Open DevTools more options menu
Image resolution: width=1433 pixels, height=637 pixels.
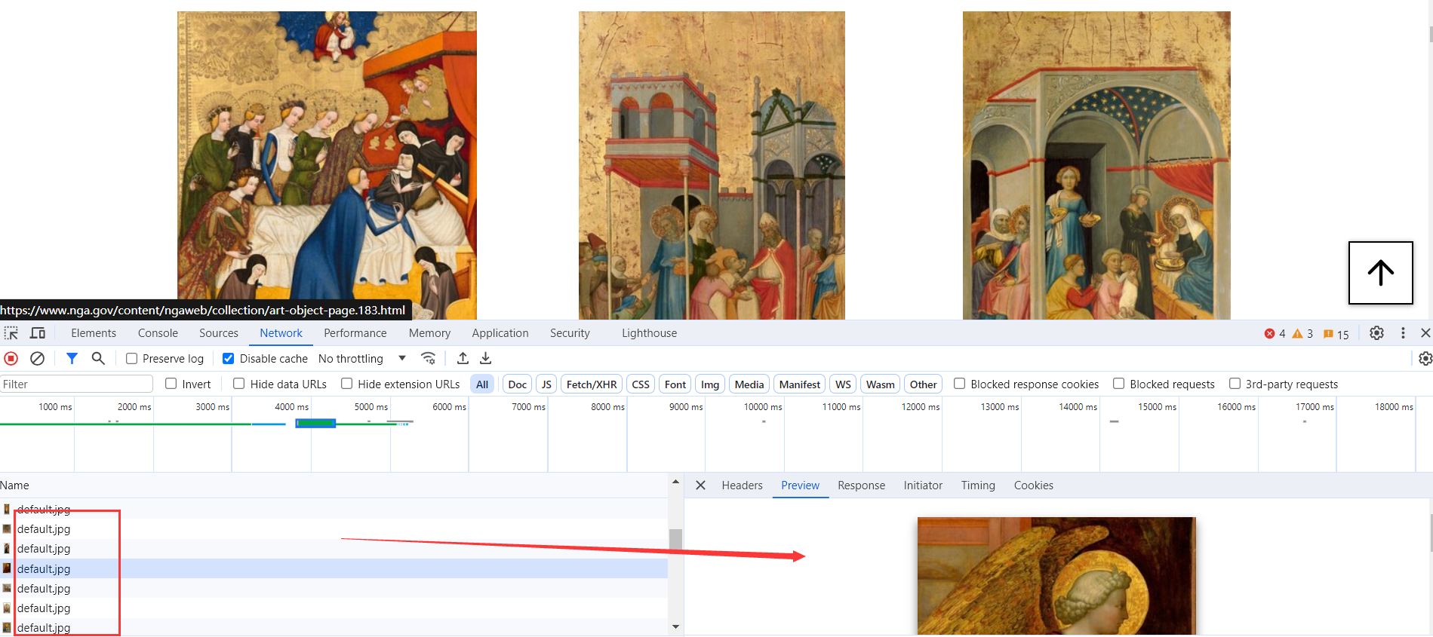click(1403, 333)
